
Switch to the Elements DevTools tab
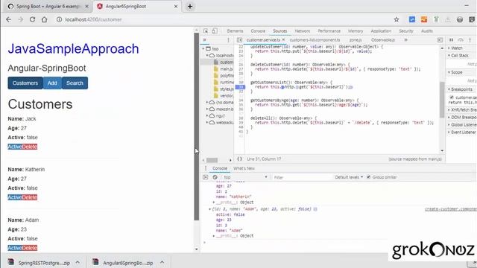click(236, 31)
